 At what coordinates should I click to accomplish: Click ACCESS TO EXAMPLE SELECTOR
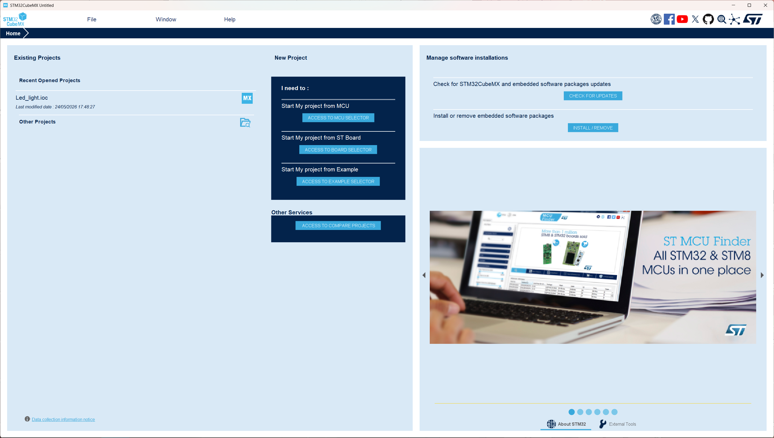pos(338,181)
